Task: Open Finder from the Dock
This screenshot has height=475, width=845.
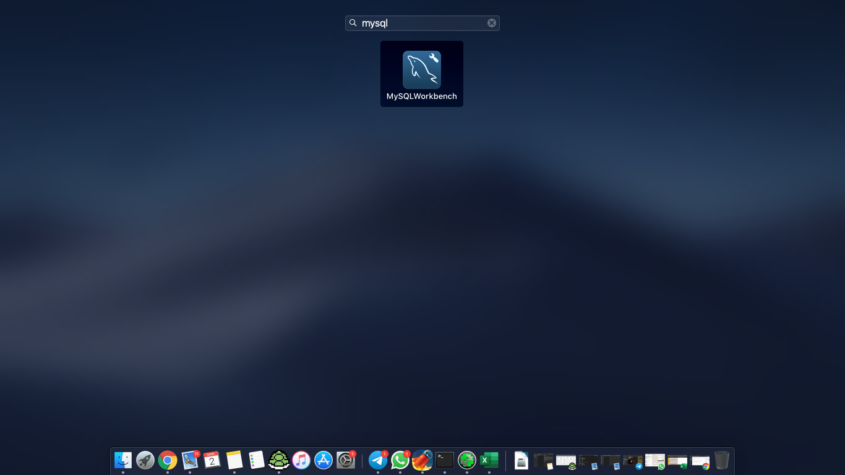Action: click(x=123, y=460)
